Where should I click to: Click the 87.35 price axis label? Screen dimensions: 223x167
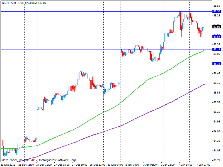(217, 45)
